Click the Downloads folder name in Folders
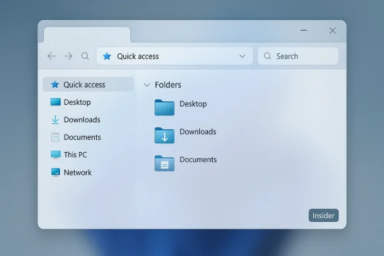The height and width of the screenshot is (256, 384). click(x=198, y=131)
